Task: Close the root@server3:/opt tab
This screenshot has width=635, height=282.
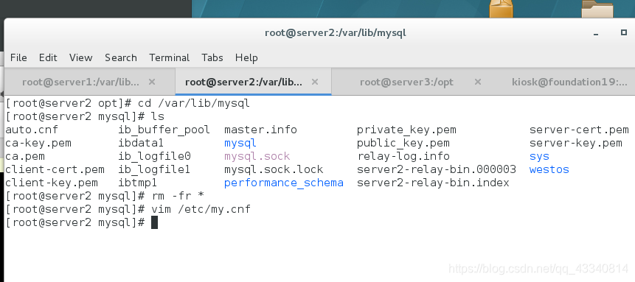Action: click(478, 82)
